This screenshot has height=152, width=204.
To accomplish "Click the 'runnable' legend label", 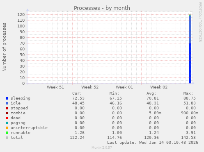I will click(21, 133).
